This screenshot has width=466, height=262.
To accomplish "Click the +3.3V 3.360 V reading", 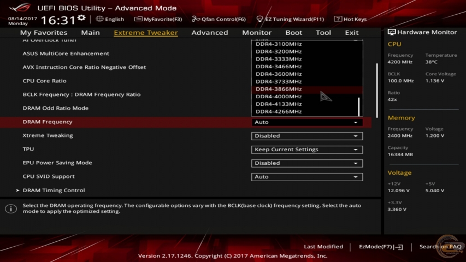I will 397,210.
